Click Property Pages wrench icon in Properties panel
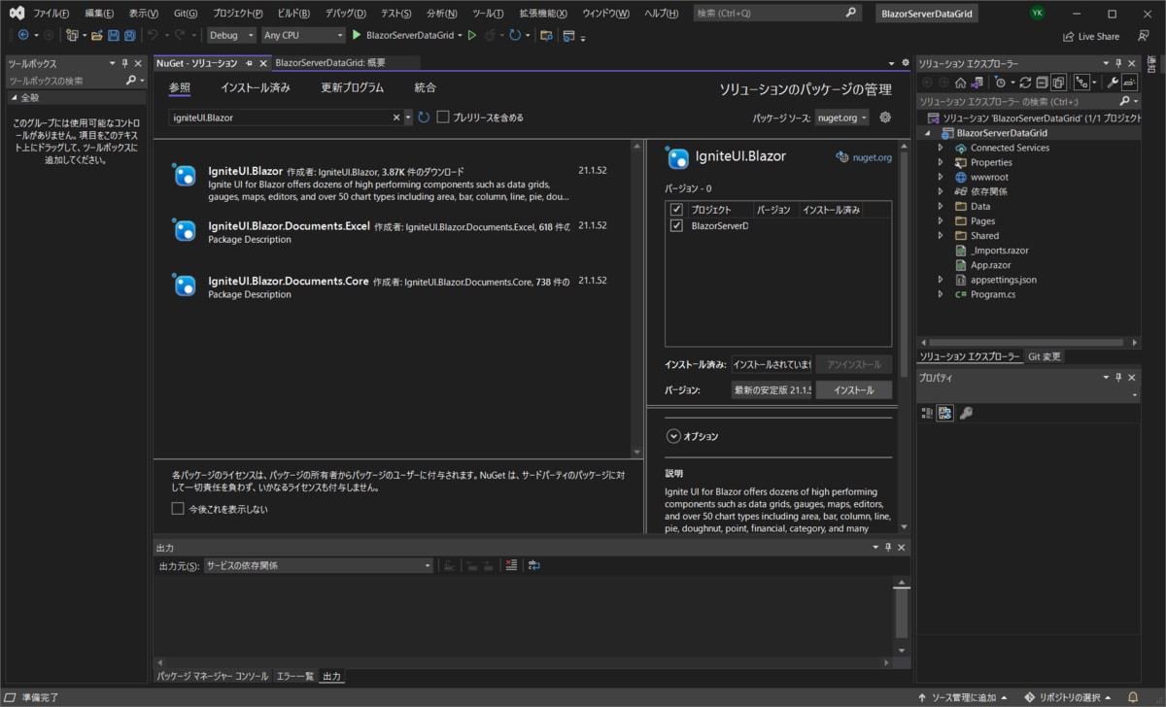This screenshot has height=707, width=1166. pyautogui.click(x=966, y=413)
